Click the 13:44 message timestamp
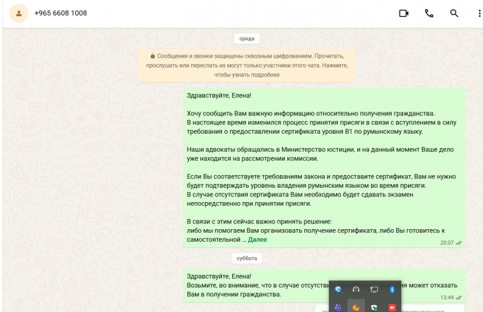Screen dimensions: 483x312 (447, 298)
